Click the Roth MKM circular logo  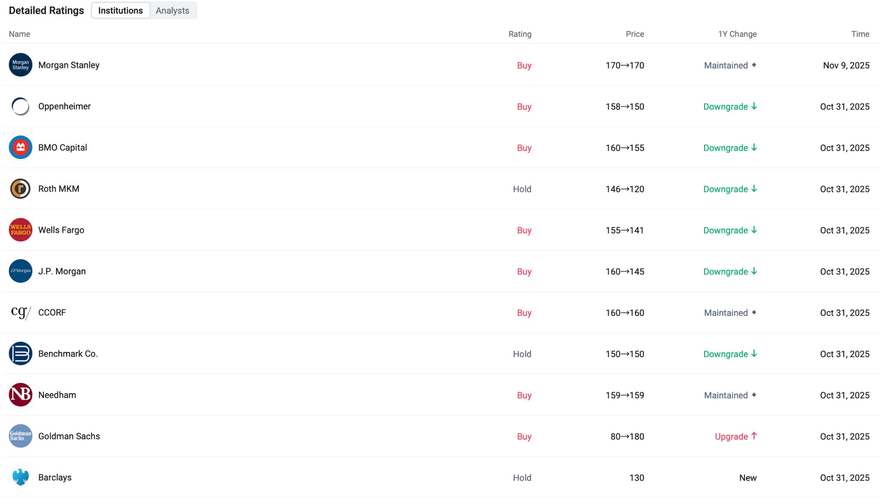coord(20,189)
